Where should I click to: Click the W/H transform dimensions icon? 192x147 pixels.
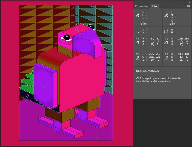(166, 31)
